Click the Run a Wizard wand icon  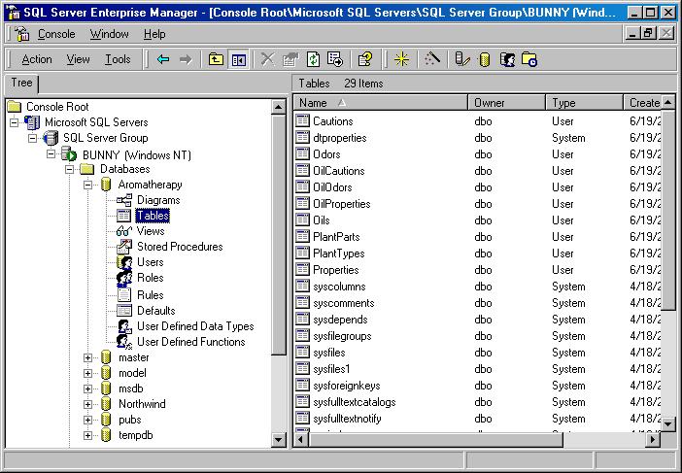[x=432, y=59]
